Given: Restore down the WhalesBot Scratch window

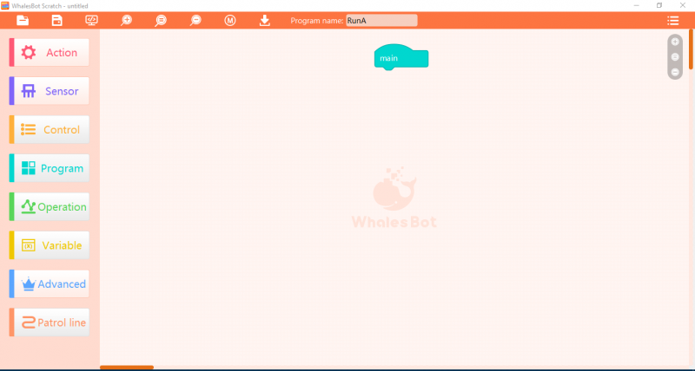Looking at the screenshot, I should [659, 6].
